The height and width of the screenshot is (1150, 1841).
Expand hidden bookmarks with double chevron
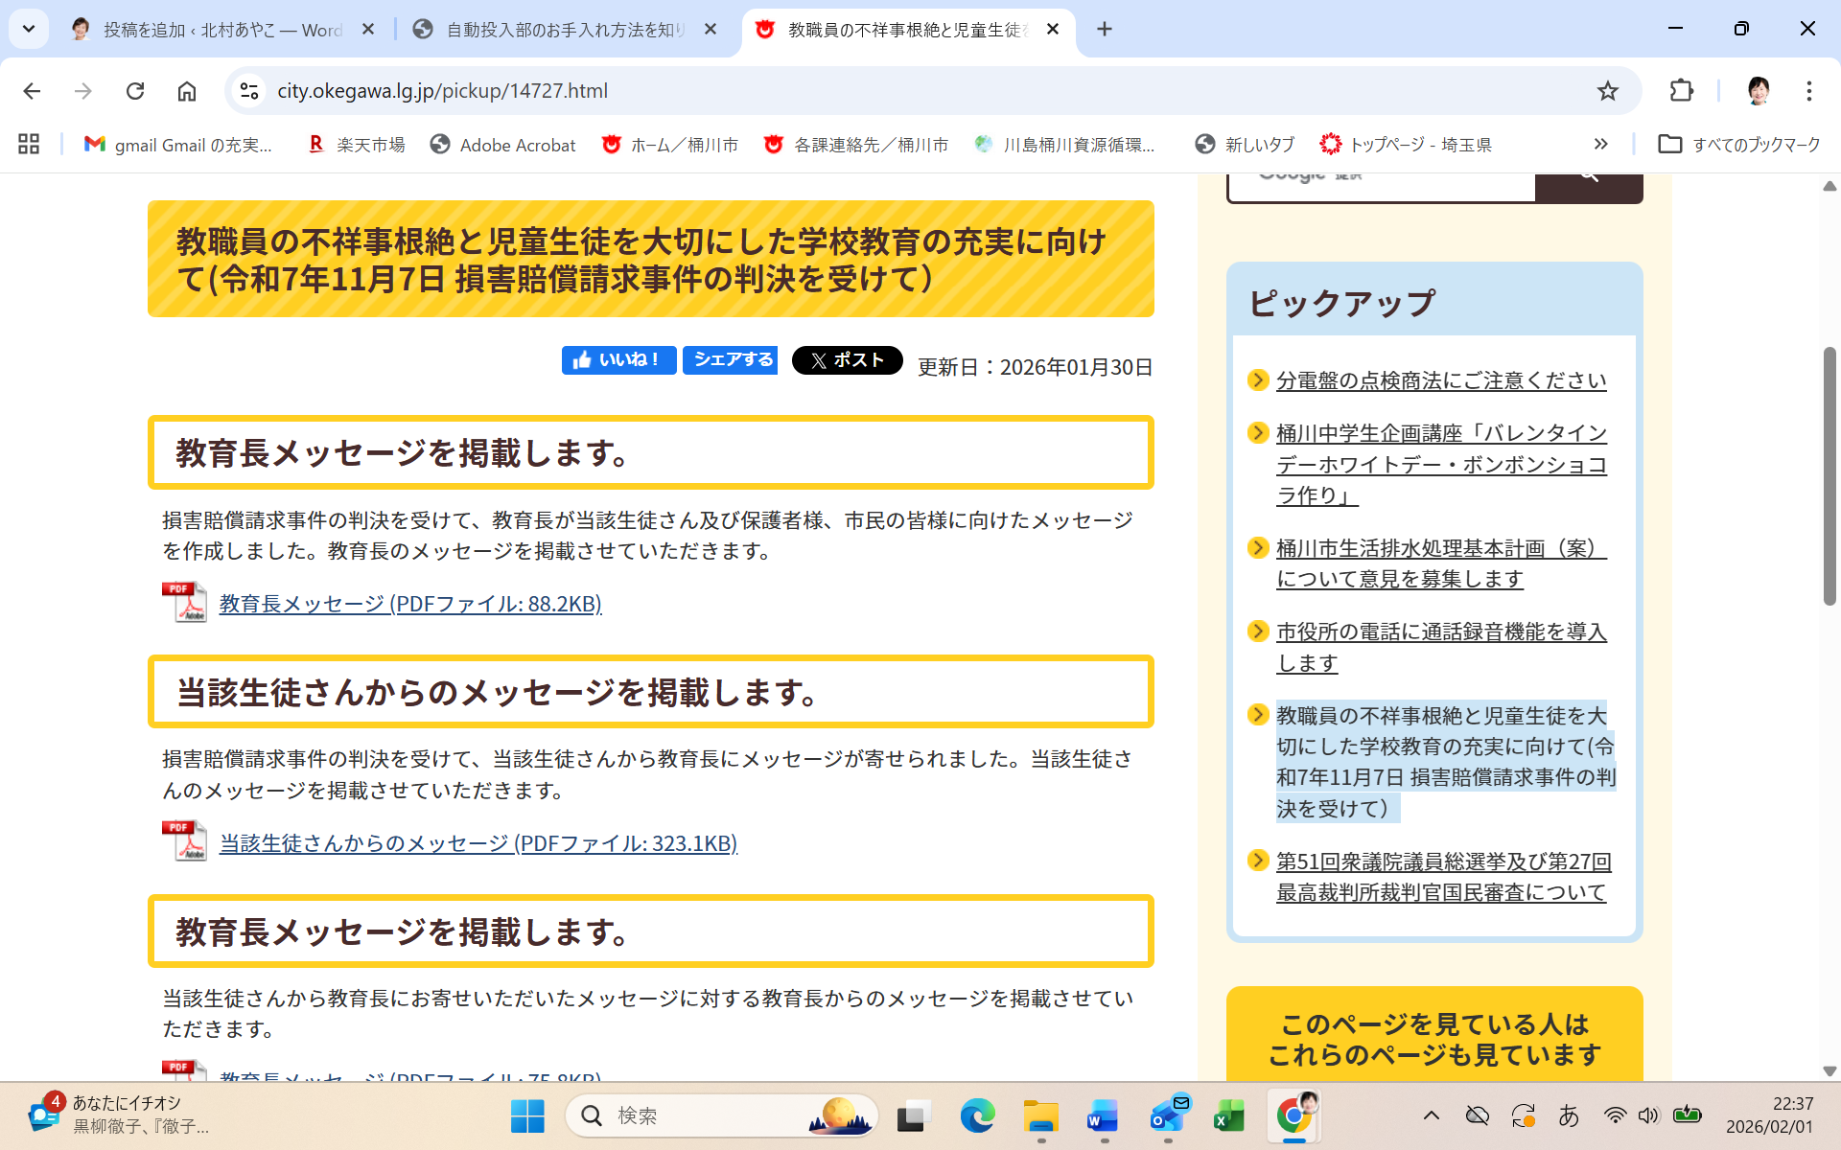(1600, 145)
